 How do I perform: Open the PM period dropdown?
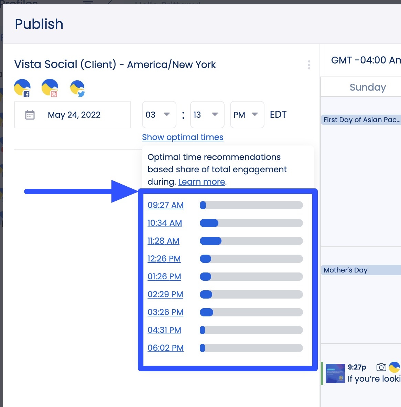(x=247, y=115)
